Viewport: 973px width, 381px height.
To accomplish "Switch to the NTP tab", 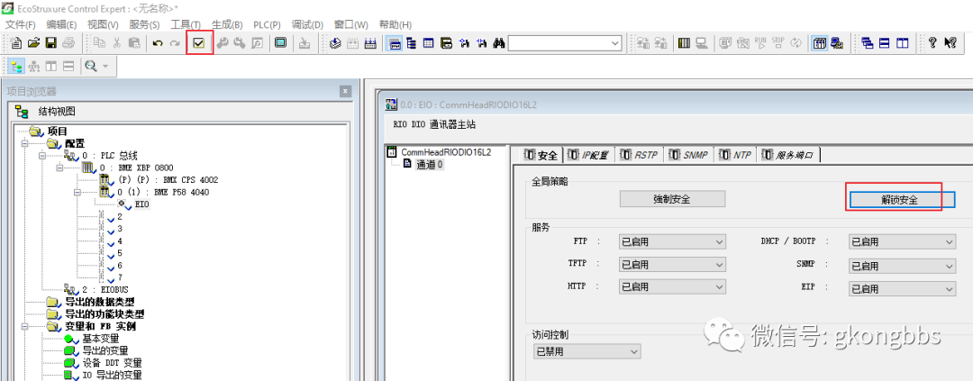I will click(735, 155).
